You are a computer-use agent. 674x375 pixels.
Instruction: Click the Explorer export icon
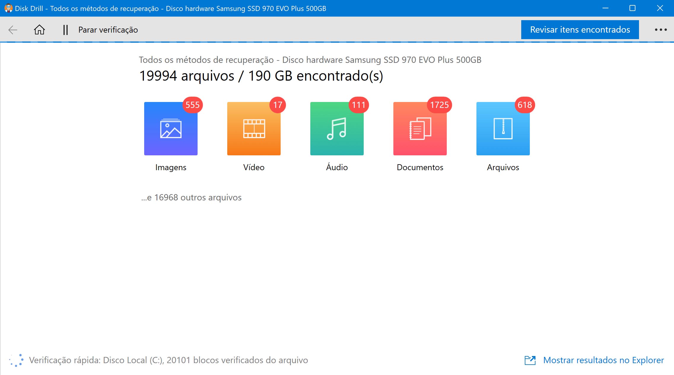[530, 360]
